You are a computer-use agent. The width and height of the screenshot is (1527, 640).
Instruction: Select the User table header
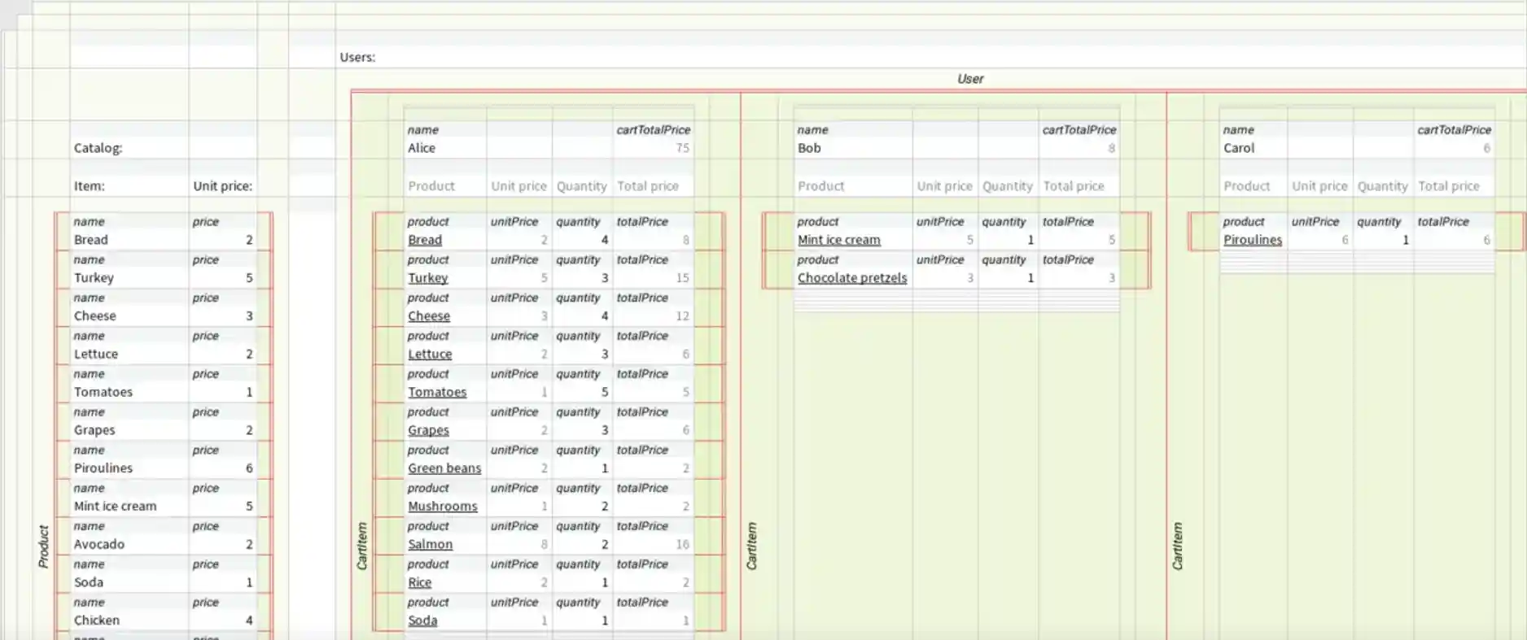[x=970, y=79]
